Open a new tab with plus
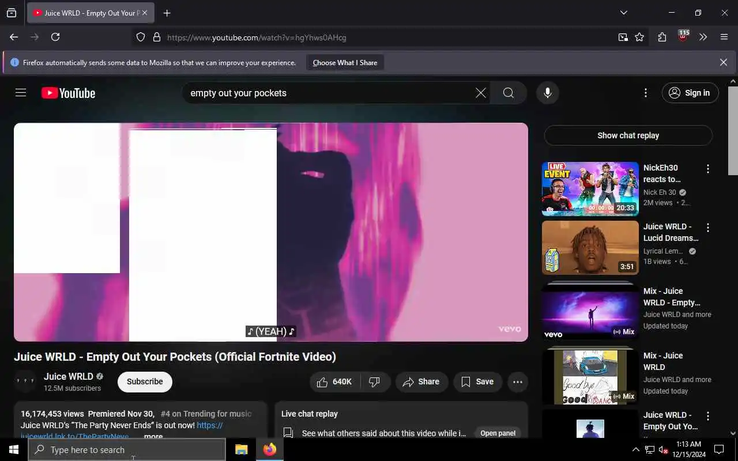738x461 pixels. point(167,13)
